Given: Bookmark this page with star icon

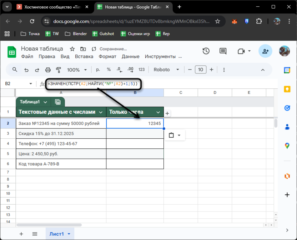Looking at the screenshot, I should (217, 21).
